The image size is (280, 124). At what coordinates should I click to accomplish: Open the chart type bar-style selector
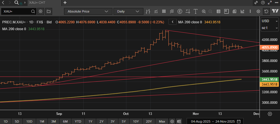[148, 11]
